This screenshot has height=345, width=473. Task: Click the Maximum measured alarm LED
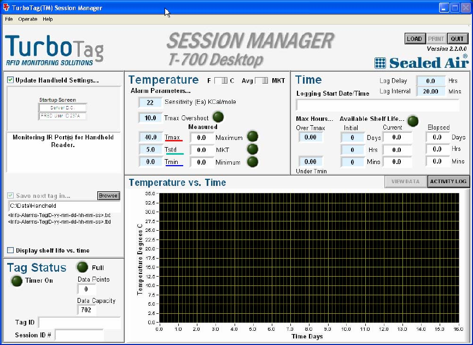pyautogui.click(x=252, y=137)
